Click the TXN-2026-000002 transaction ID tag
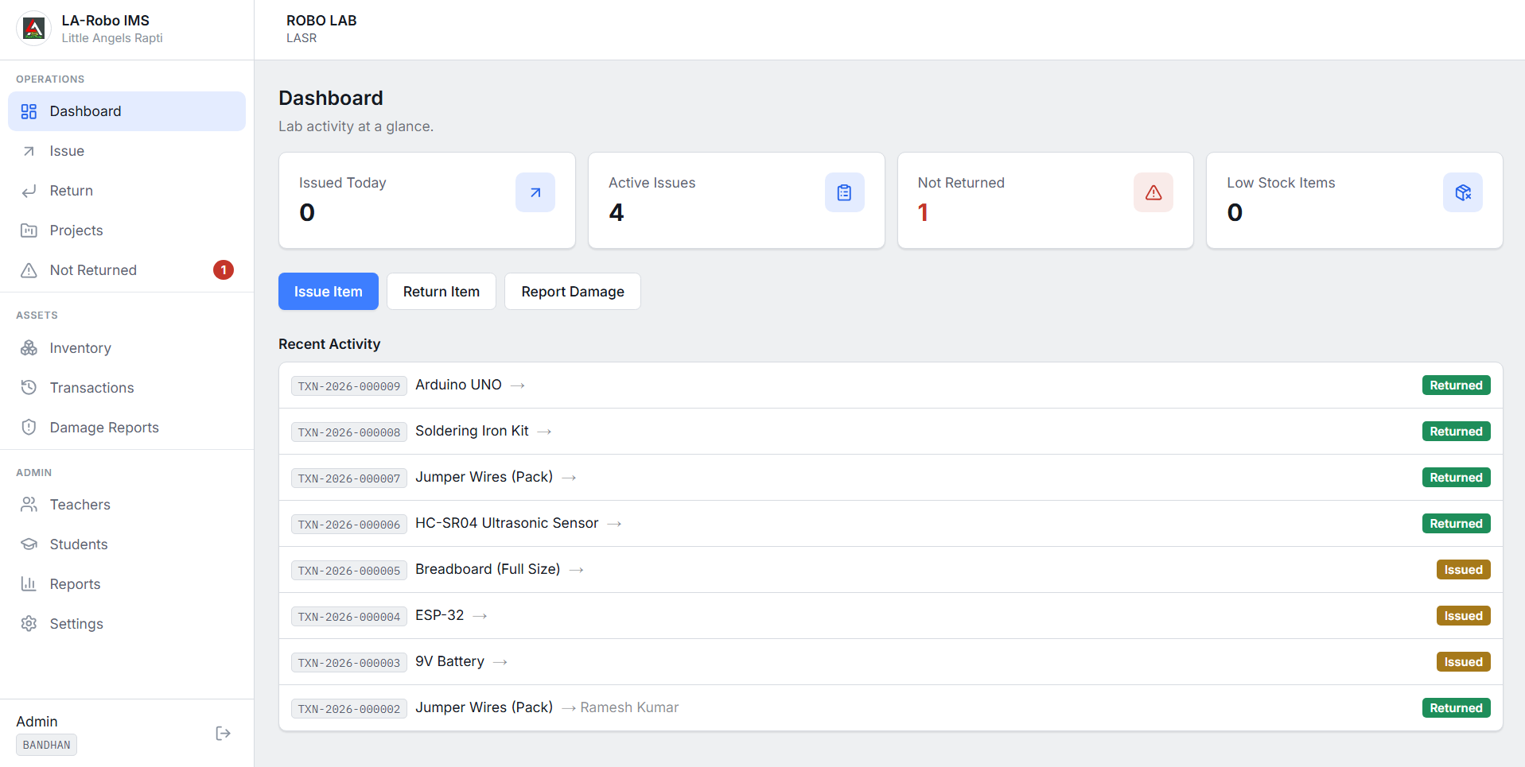 [349, 708]
